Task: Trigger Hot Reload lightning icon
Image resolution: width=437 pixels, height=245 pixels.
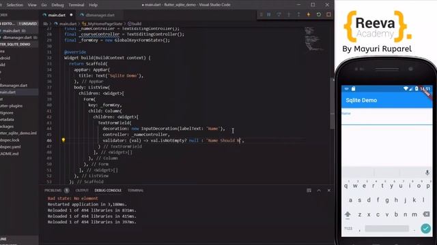Action: tap(309, 14)
